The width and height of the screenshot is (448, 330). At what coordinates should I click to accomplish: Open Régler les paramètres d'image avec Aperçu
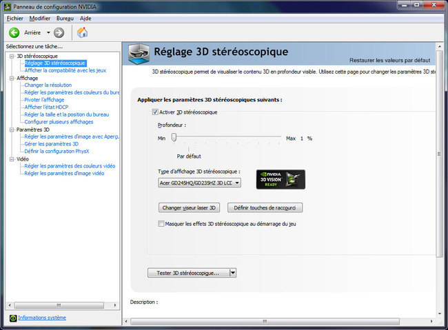pyautogui.click(x=72, y=136)
